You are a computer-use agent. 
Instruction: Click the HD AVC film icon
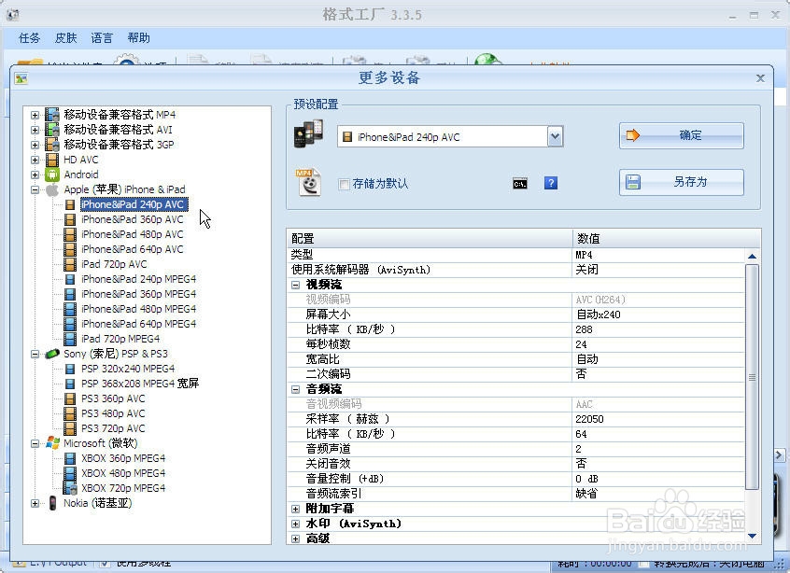coord(52,160)
